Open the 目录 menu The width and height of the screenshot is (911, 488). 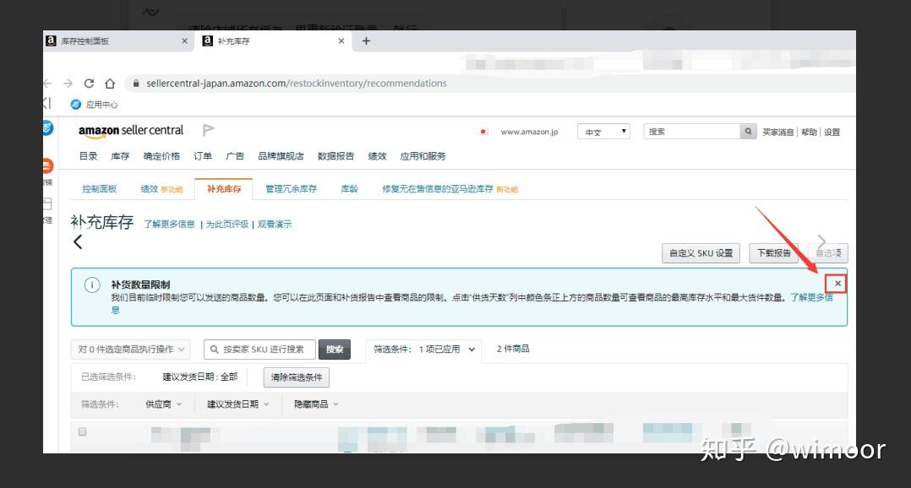[x=88, y=156]
